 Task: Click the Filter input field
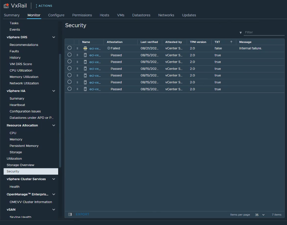[x=264, y=32]
